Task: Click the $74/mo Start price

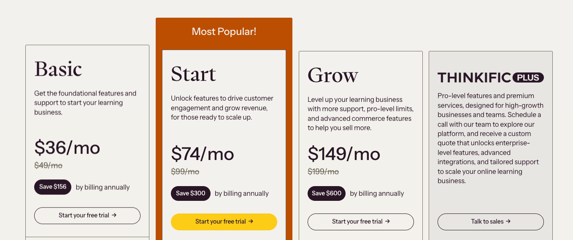Action: 203,154
